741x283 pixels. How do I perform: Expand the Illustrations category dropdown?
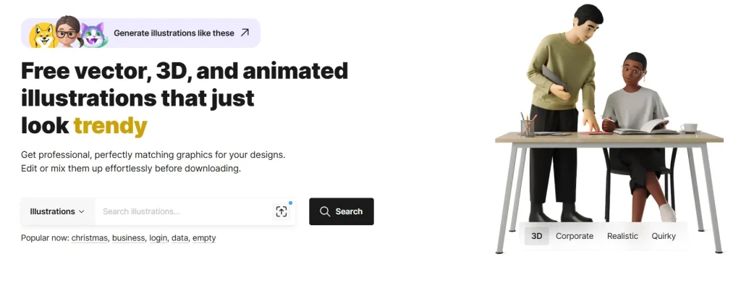(58, 211)
